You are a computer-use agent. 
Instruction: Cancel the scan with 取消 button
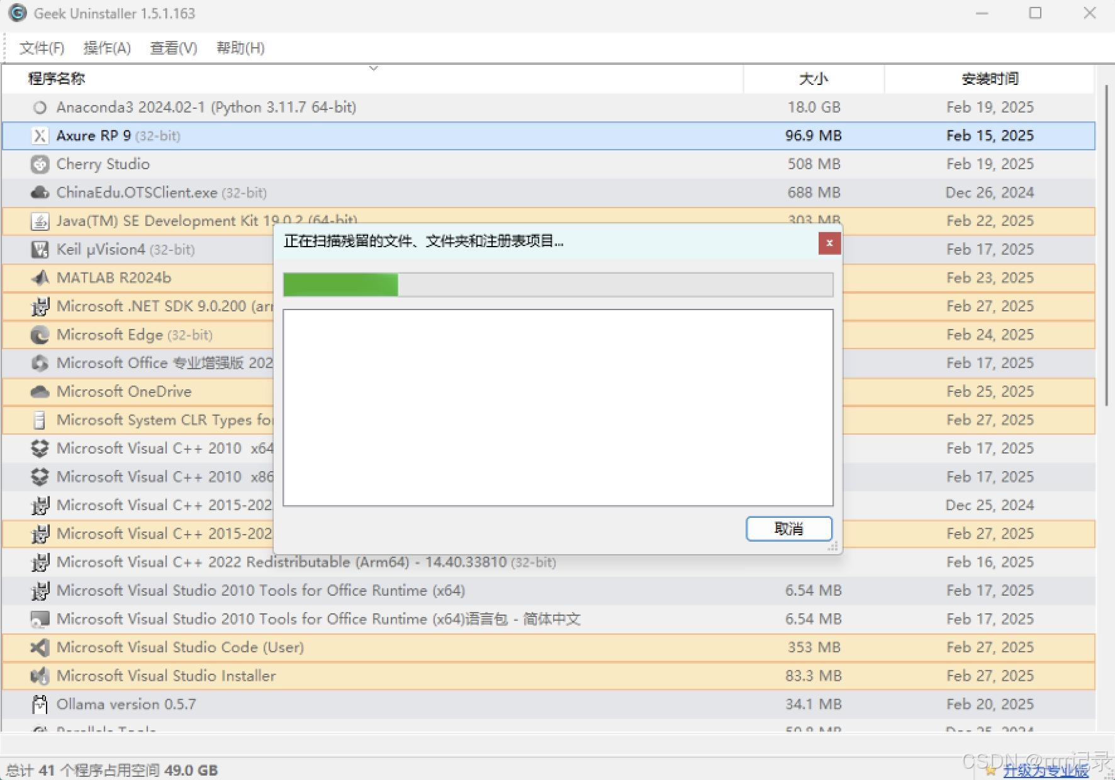(789, 529)
